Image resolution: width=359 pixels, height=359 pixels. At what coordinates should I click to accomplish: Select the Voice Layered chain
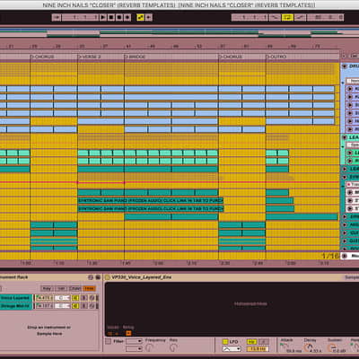(x=15, y=298)
